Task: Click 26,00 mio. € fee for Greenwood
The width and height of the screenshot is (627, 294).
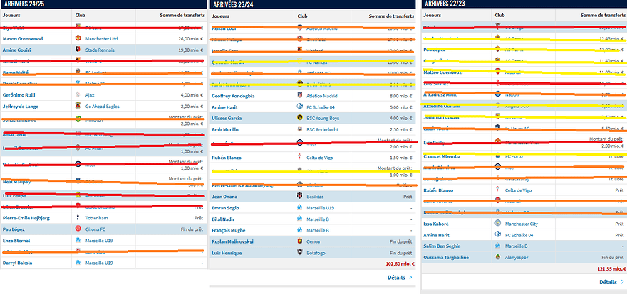Action: pyautogui.click(x=190, y=38)
